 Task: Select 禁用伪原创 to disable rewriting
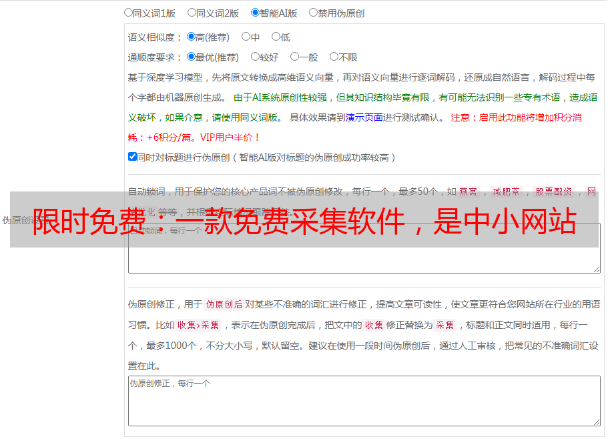[x=313, y=13]
